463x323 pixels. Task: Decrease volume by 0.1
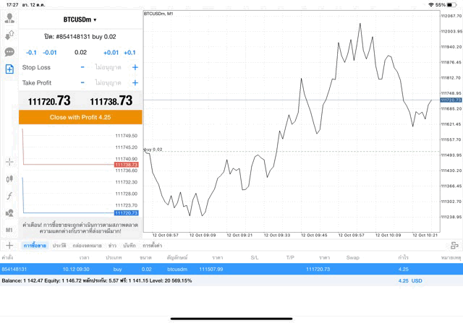point(31,53)
